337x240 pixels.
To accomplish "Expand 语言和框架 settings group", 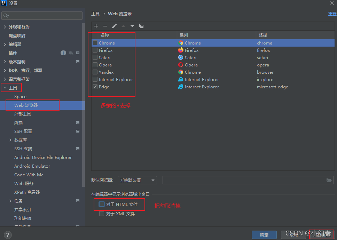I will click(5, 79).
